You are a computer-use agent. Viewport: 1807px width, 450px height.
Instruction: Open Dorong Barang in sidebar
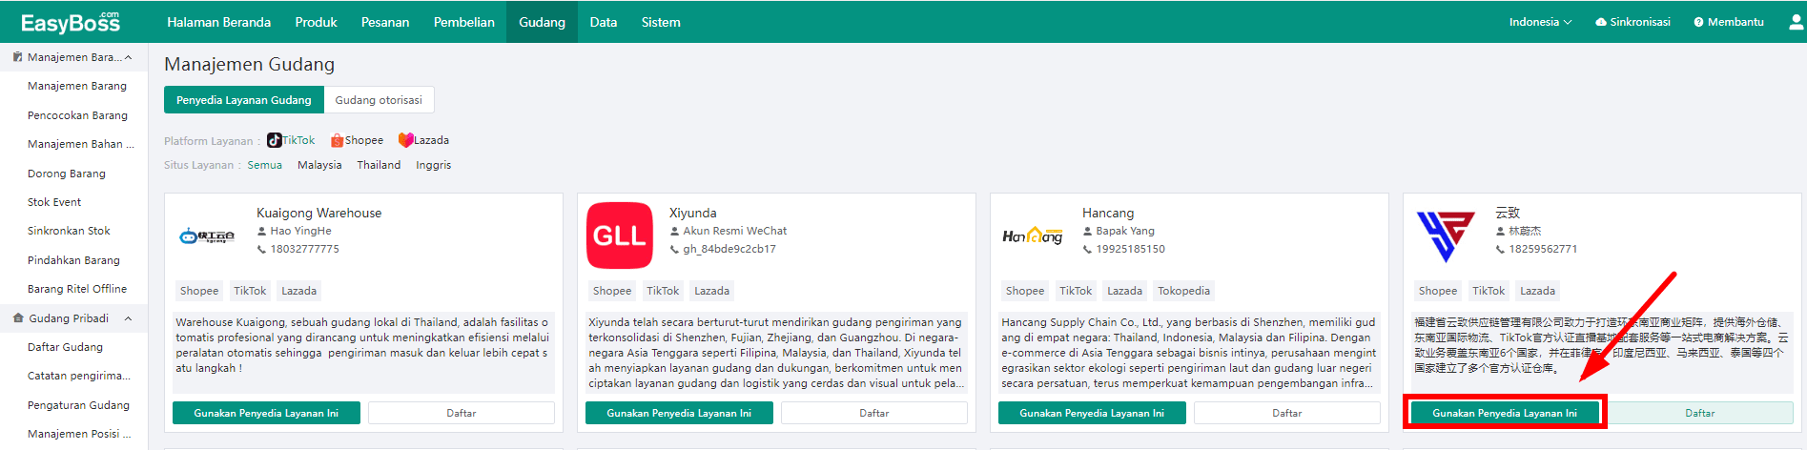(67, 174)
